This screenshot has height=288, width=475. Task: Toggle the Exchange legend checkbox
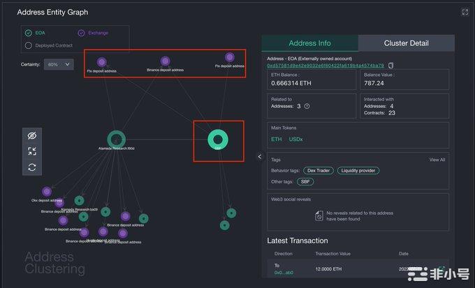point(82,33)
